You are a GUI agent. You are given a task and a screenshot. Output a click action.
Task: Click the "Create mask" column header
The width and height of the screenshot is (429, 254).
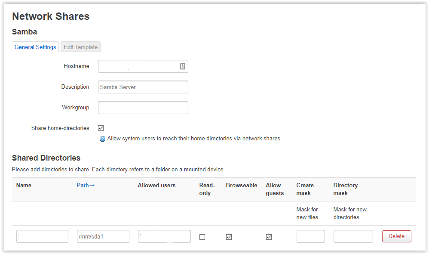(305, 189)
